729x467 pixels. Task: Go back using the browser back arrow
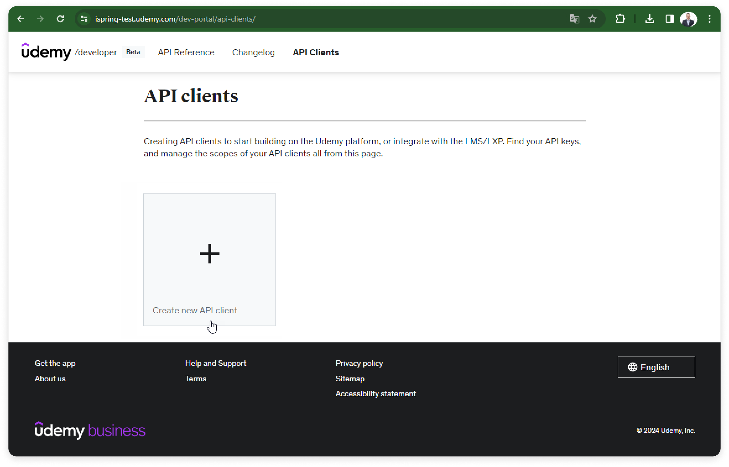[20, 19]
